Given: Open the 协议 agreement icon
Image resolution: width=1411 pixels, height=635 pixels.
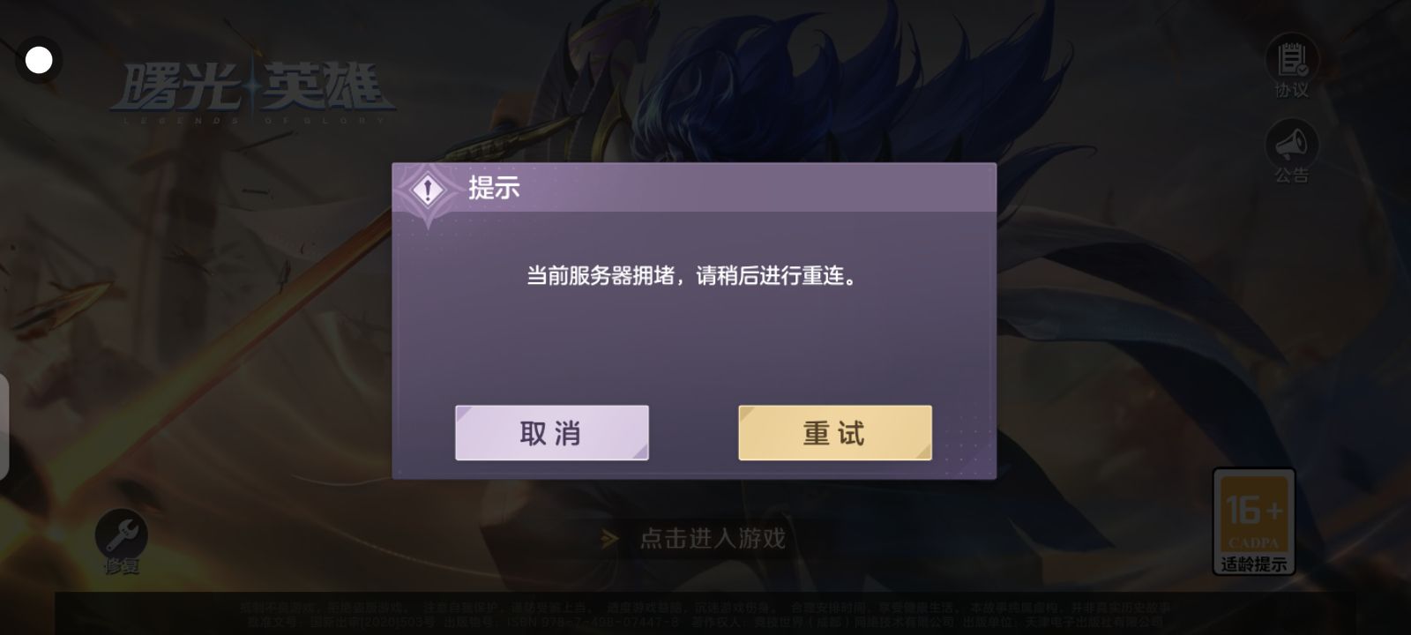Looking at the screenshot, I should [1292, 59].
